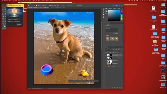Viewport: 167px width, 94px height.
Task: Click Generate in the Properties panel
Action: [x=116, y=33]
